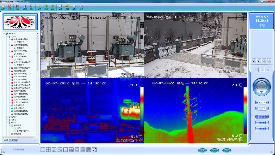Open 设置 (Settings) from the toolbar
This screenshot has width=275, height=155.
click(x=67, y=6)
